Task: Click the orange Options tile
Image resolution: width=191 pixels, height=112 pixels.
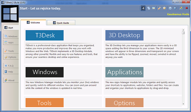Action: pos(124,103)
